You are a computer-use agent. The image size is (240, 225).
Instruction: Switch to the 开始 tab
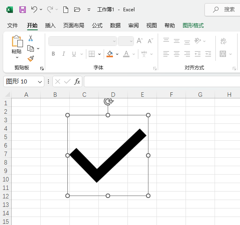pyautogui.click(x=32, y=25)
